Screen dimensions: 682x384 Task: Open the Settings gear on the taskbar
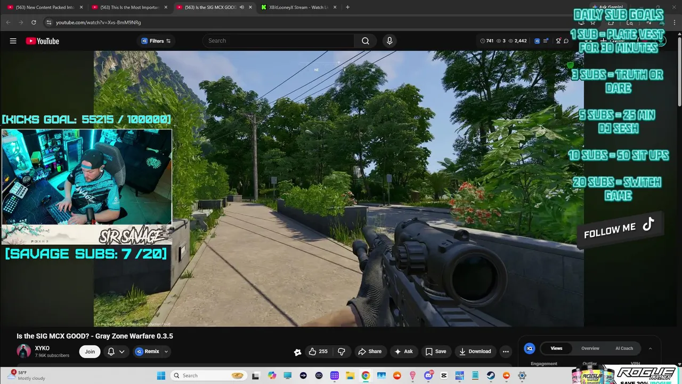click(x=522, y=375)
